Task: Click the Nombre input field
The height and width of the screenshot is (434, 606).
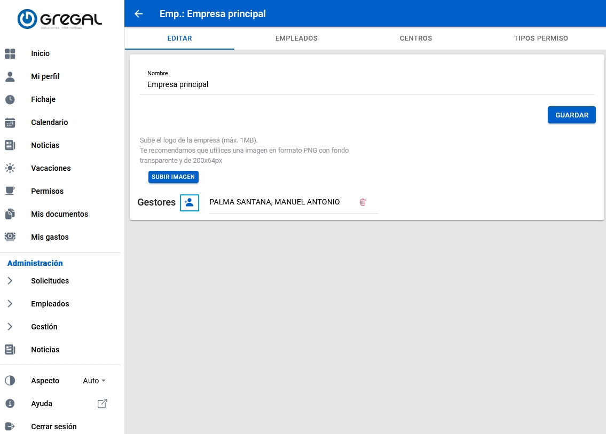Action: click(366, 84)
